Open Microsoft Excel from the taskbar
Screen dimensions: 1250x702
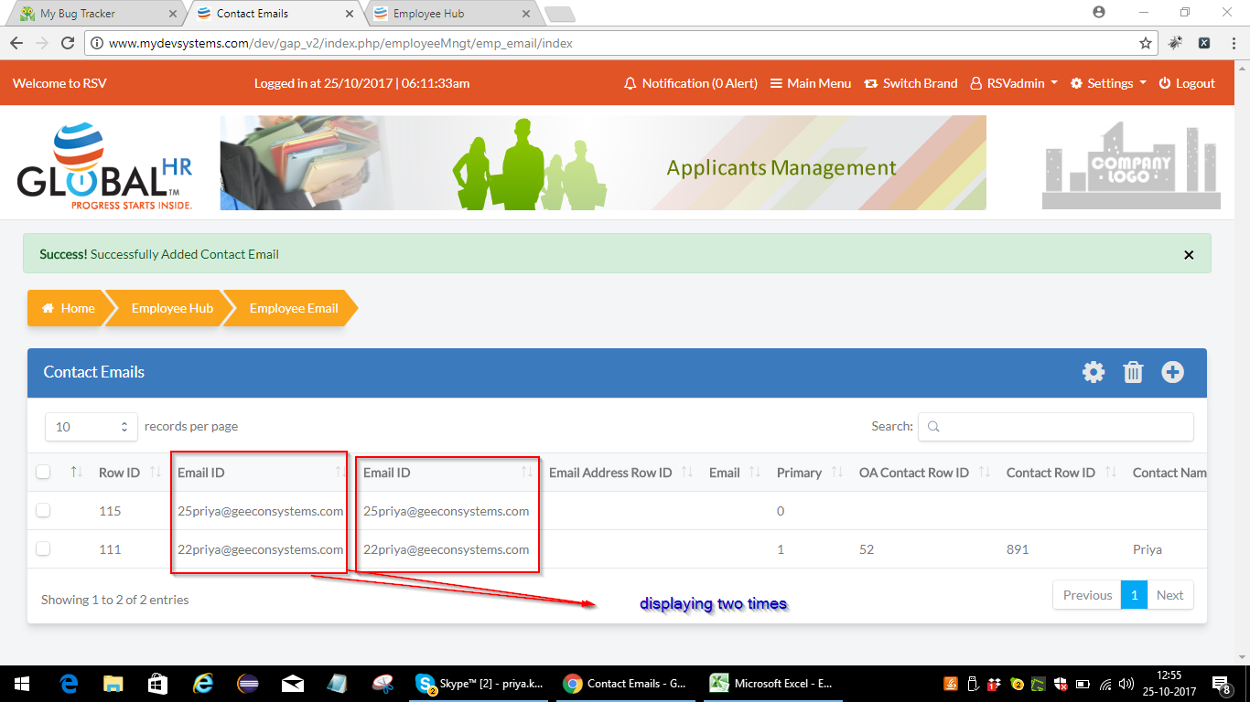click(x=771, y=684)
